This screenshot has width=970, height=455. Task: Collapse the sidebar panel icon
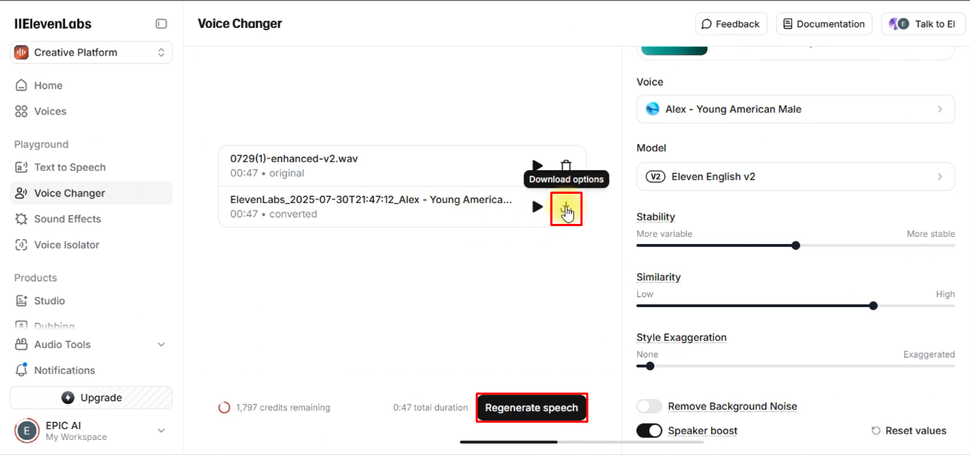(161, 24)
